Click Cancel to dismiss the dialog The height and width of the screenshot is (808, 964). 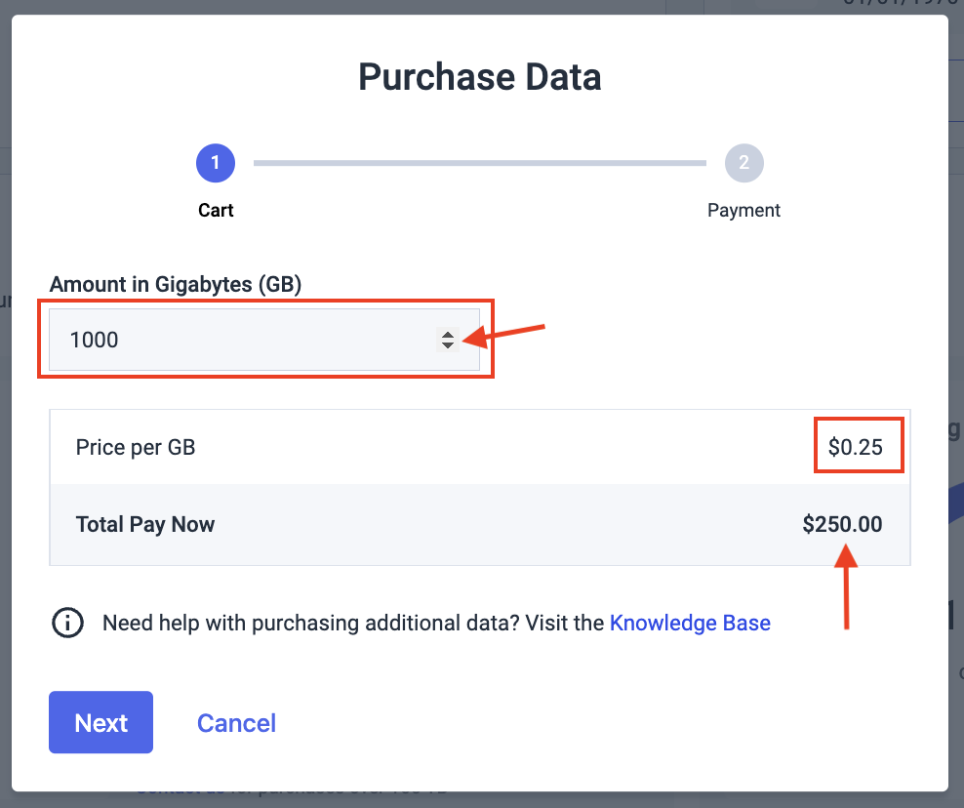(x=236, y=722)
